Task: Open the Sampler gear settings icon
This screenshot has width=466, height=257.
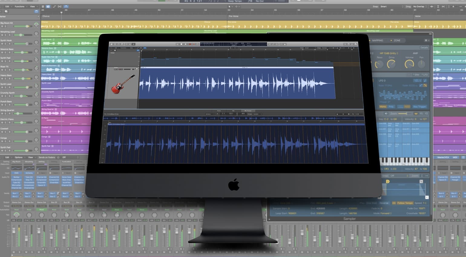Action: pyautogui.click(x=426, y=41)
